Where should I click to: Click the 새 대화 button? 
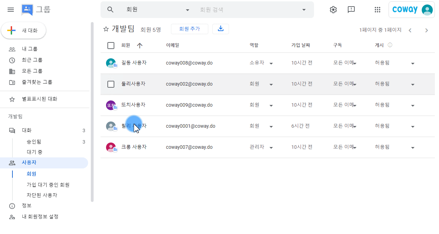coord(23,30)
